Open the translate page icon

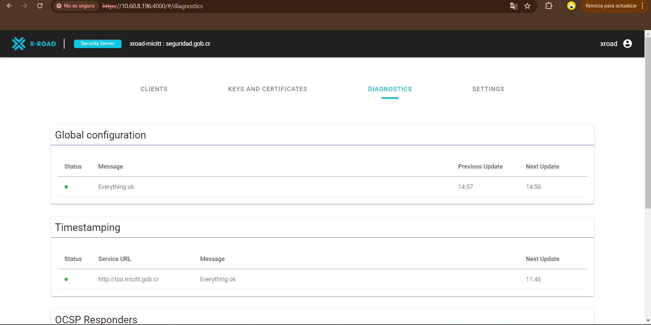click(x=514, y=6)
